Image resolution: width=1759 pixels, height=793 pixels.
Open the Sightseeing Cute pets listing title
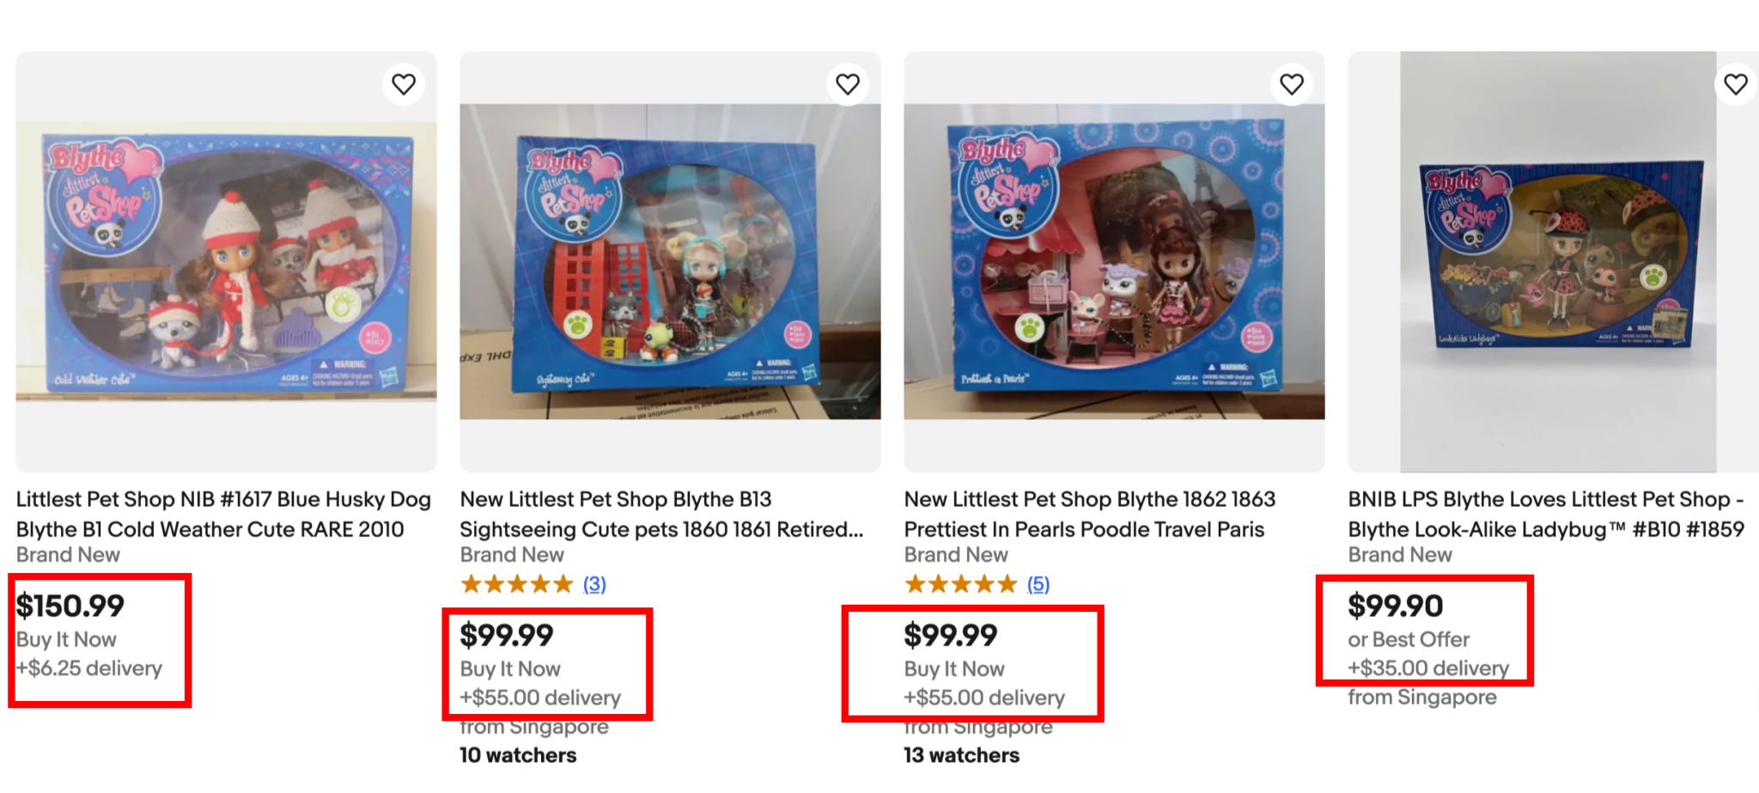click(661, 514)
